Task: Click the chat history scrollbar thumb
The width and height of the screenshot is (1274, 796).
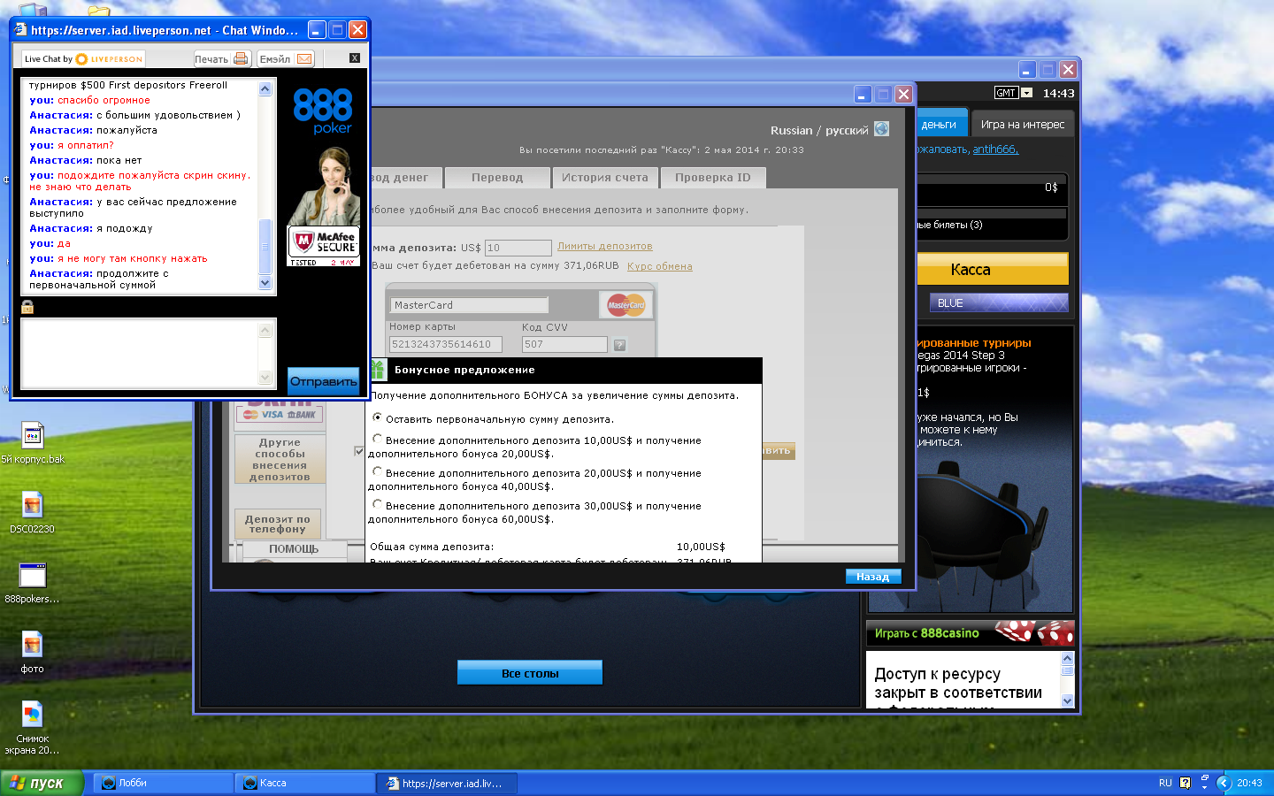Action: point(265,247)
